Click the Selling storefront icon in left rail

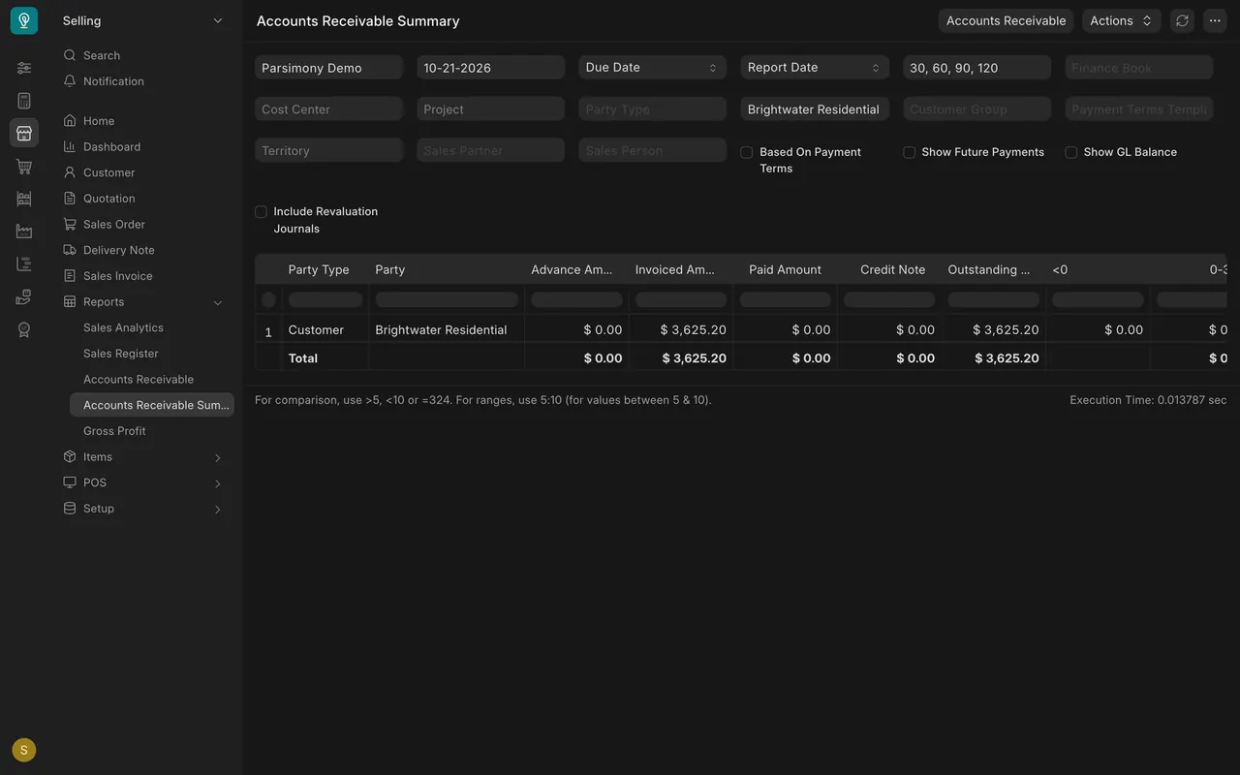pyautogui.click(x=24, y=133)
